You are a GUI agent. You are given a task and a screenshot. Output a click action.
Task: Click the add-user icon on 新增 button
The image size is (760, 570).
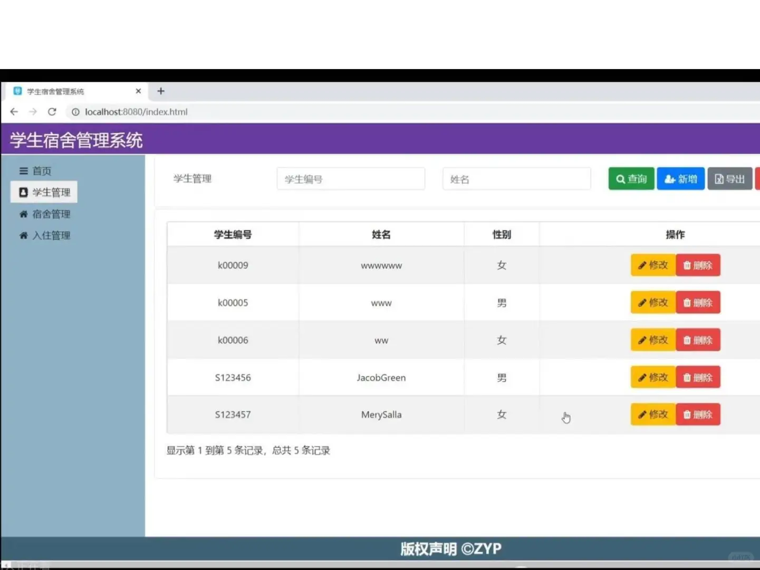point(670,178)
